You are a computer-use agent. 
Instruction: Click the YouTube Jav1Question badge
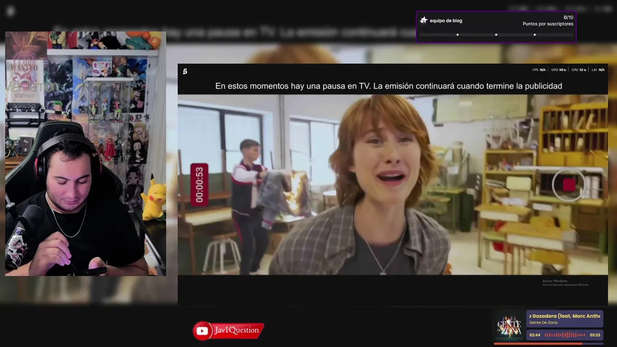point(228,331)
